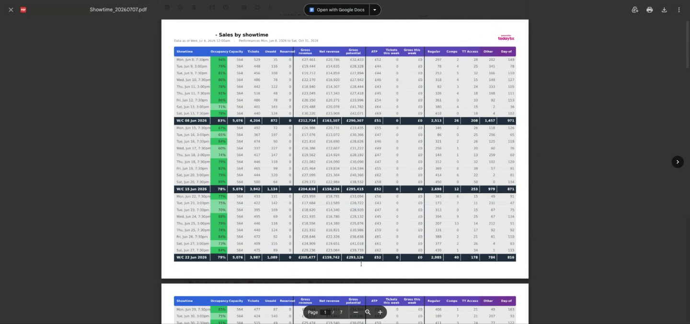690x324 pixels.
Task: Click the 'Fri, Jun 26, 7:30pm' row label
Action: (192, 237)
